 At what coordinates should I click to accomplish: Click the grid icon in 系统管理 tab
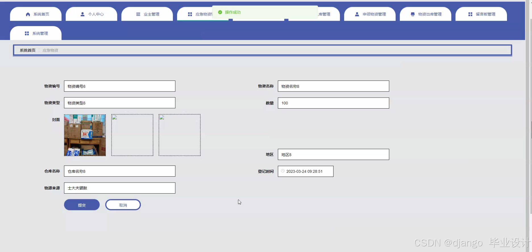pyautogui.click(x=27, y=33)
